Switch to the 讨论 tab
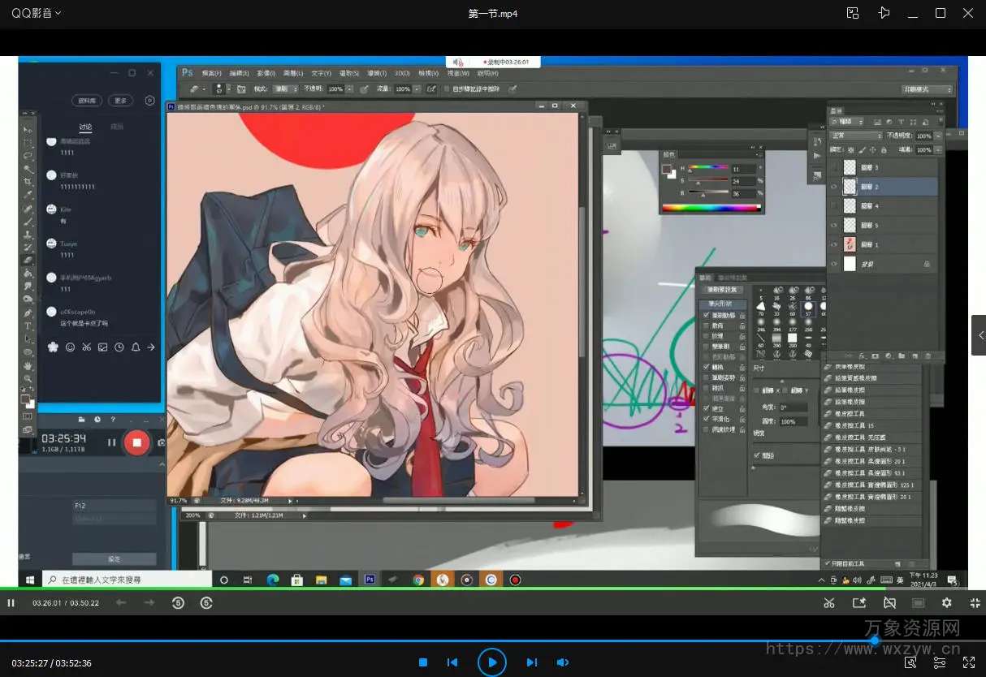The width and height of the screenshot is (986, 677). (85, 127)
